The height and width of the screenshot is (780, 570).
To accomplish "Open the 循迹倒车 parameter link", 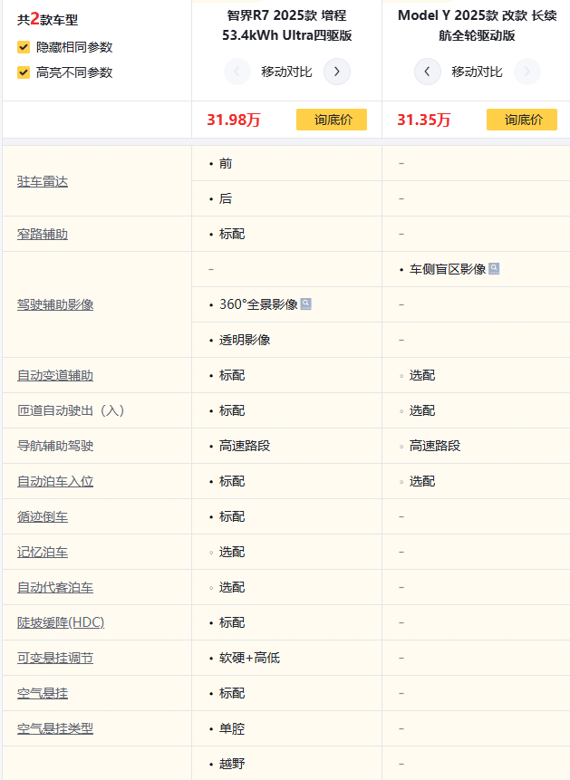I will [x=43, y=516].
